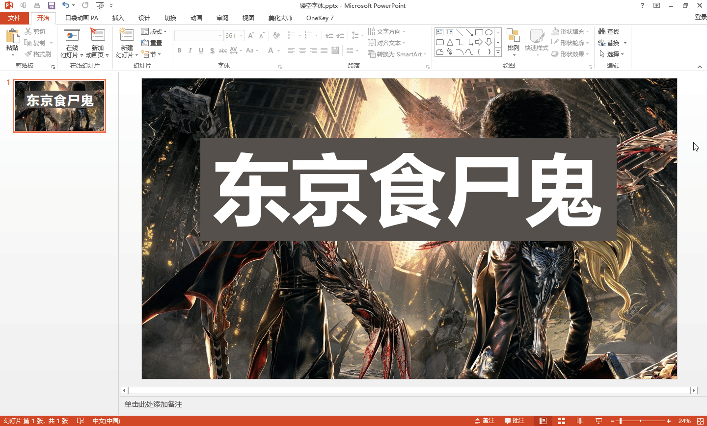
Task: Toggle Bold formatting
Action: pyautogui.click(x=179, y=50)
